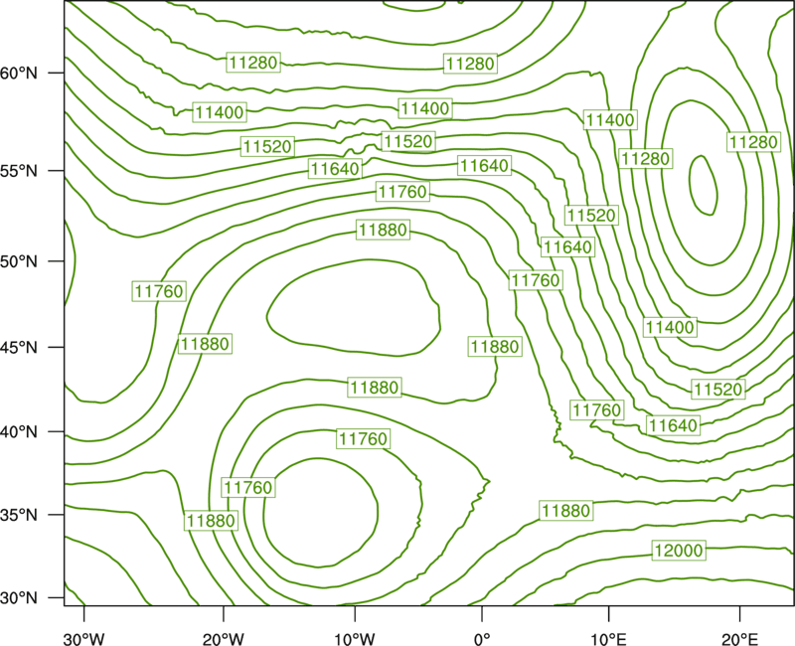Click the 11640 label directly beneath the 11520 label near 40°N
The width and height of the screenshot is (795, 646).
[x=674, y=425]
